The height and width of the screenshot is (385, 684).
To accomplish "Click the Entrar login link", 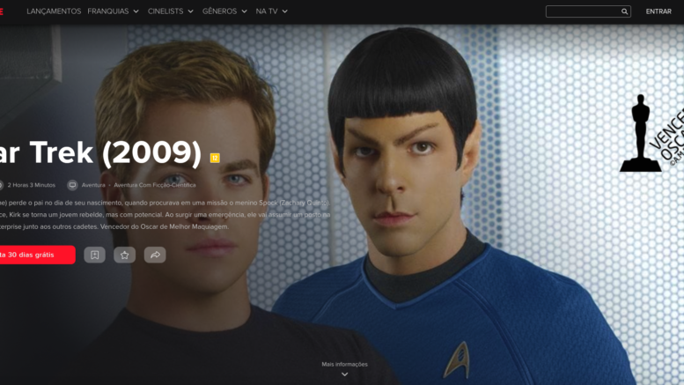I will pyautogui.click(x=658, y=11).
